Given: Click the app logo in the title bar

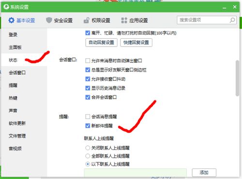Looking at the screenshot, I should click(x=6, y=7).
